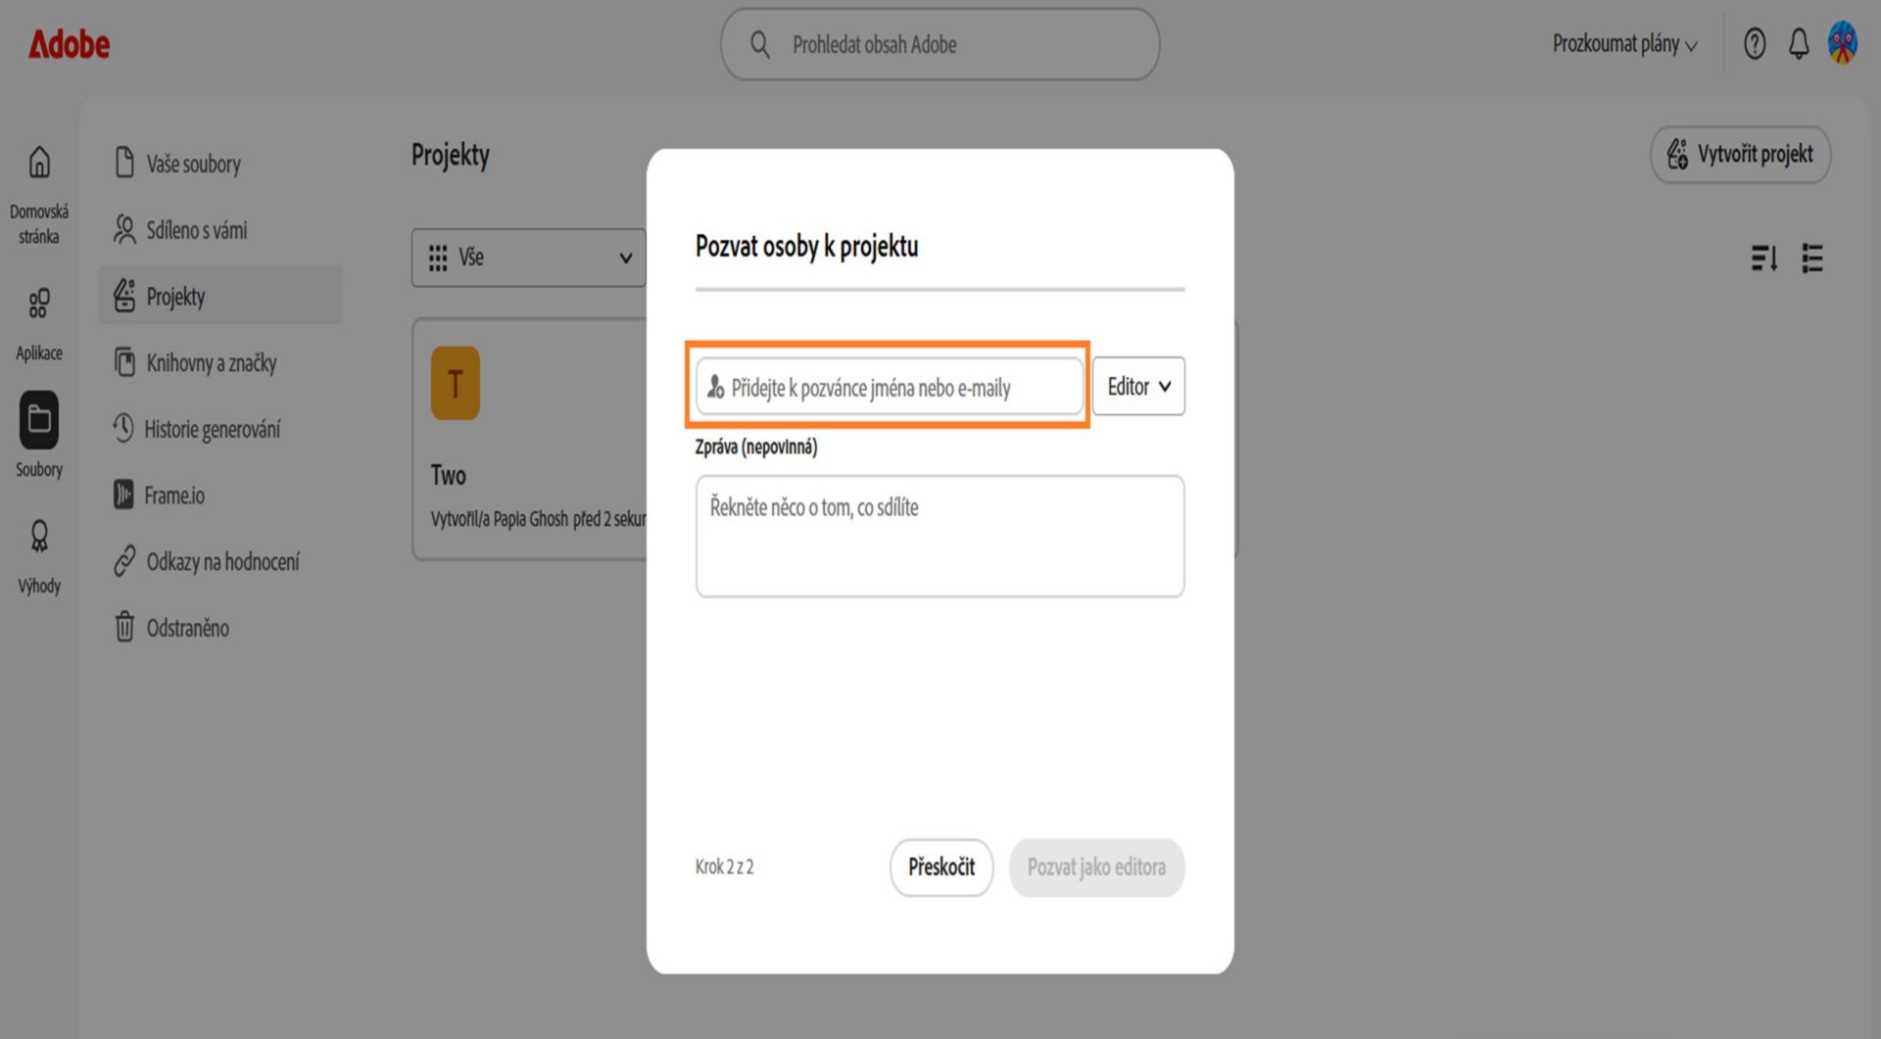Click the Prohledat obsah Adobe search box
The width and height of the screenshot is (1881, 1039).
click(940, 45)
